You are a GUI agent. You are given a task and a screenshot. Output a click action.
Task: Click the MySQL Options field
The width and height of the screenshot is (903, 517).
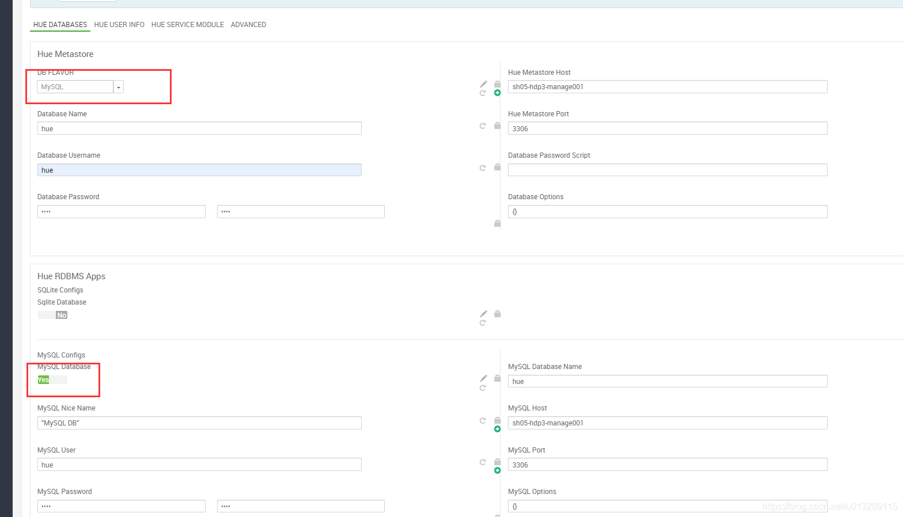667,506
